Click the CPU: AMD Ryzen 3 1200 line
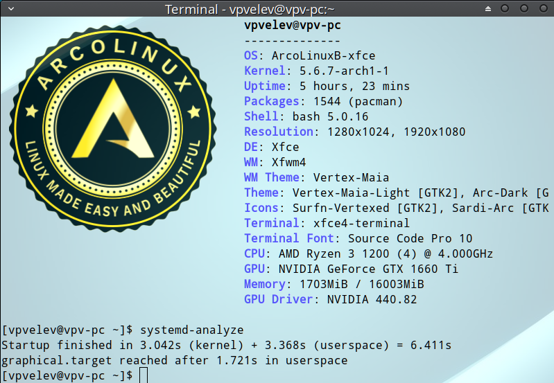This screenshot has width=554, height=383. [x=368, y=253]
